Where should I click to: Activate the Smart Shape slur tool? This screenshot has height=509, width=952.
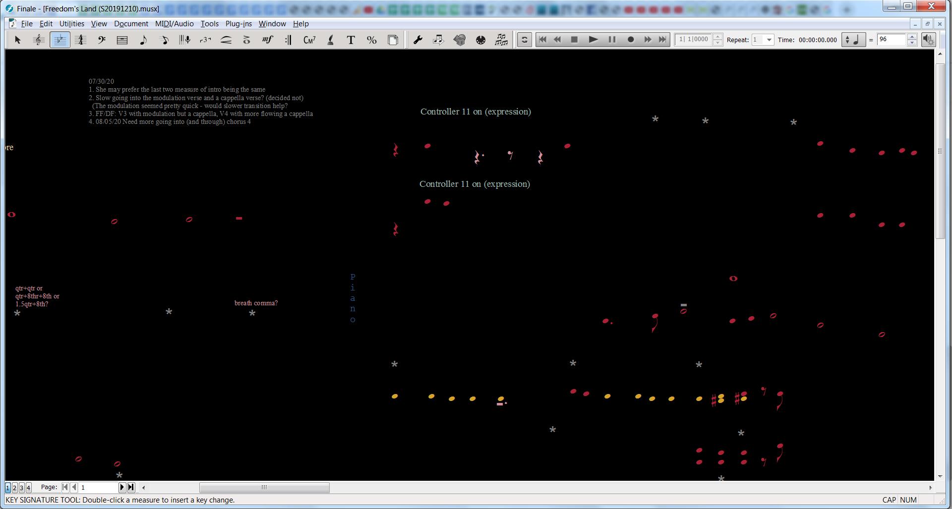click(226, 40)
